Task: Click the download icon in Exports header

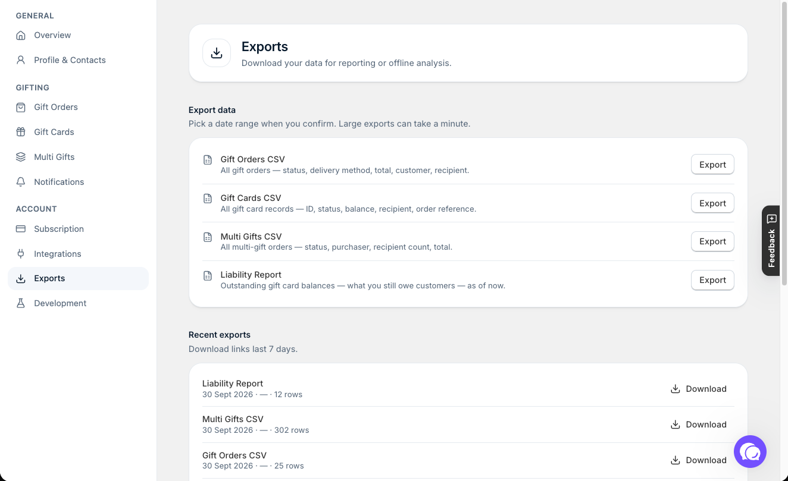Action: point(217,53)
